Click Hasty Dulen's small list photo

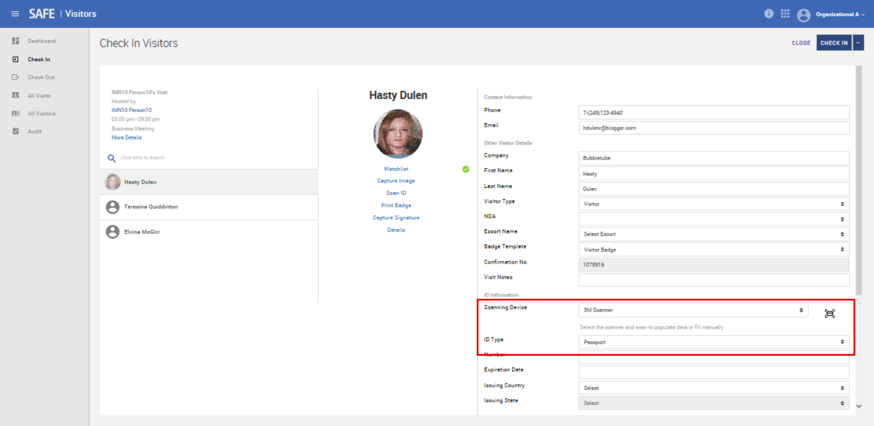coord(113,182)
